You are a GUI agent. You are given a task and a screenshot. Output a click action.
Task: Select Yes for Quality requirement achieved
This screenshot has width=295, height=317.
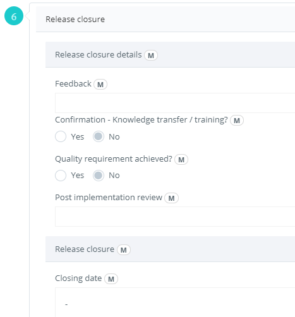61,176
